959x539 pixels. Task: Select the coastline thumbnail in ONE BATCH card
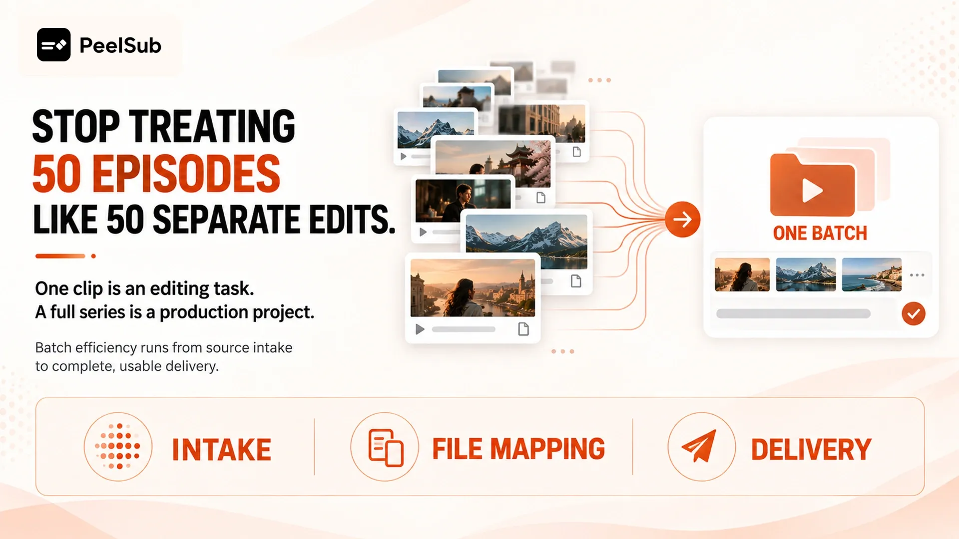(872, 274)
